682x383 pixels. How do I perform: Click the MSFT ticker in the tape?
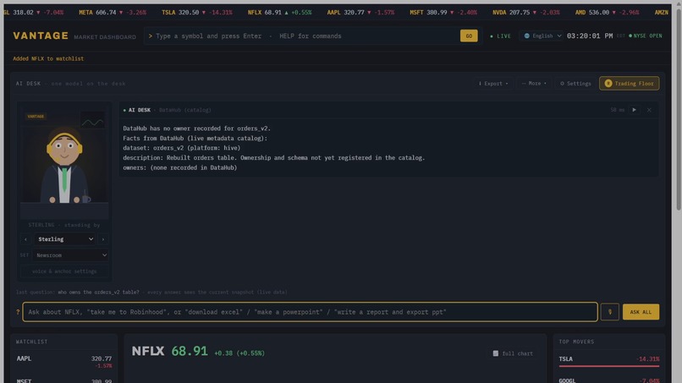(x=443, y=12)
